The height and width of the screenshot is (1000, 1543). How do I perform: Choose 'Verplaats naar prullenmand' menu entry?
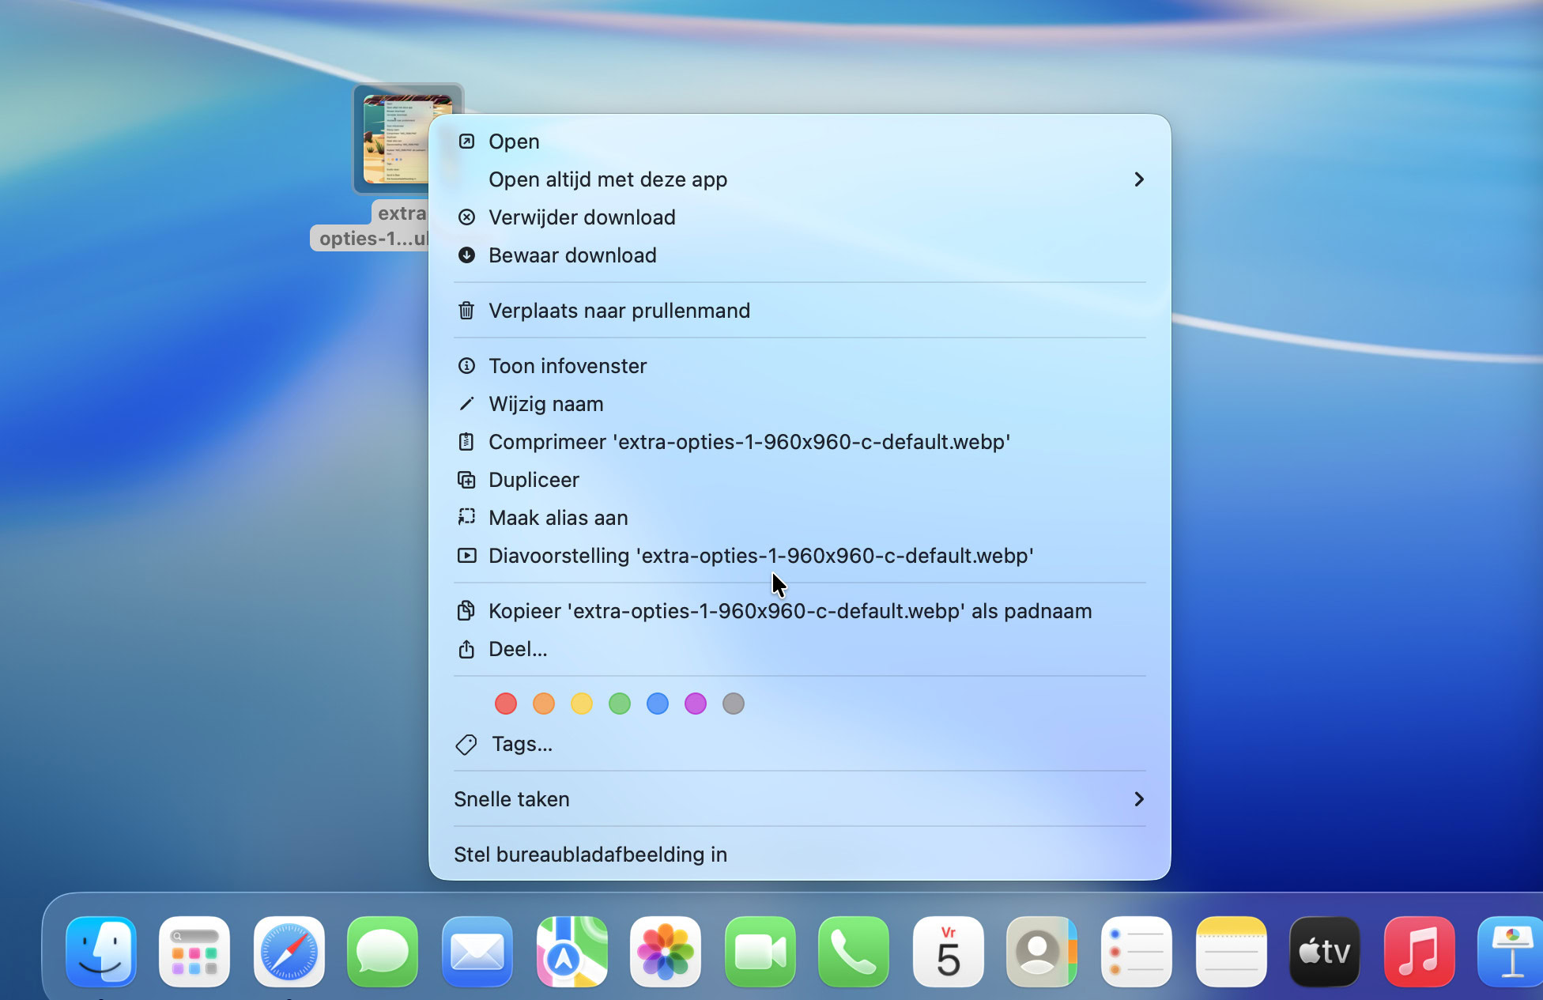pyautogui.click(x=619, y=311)
